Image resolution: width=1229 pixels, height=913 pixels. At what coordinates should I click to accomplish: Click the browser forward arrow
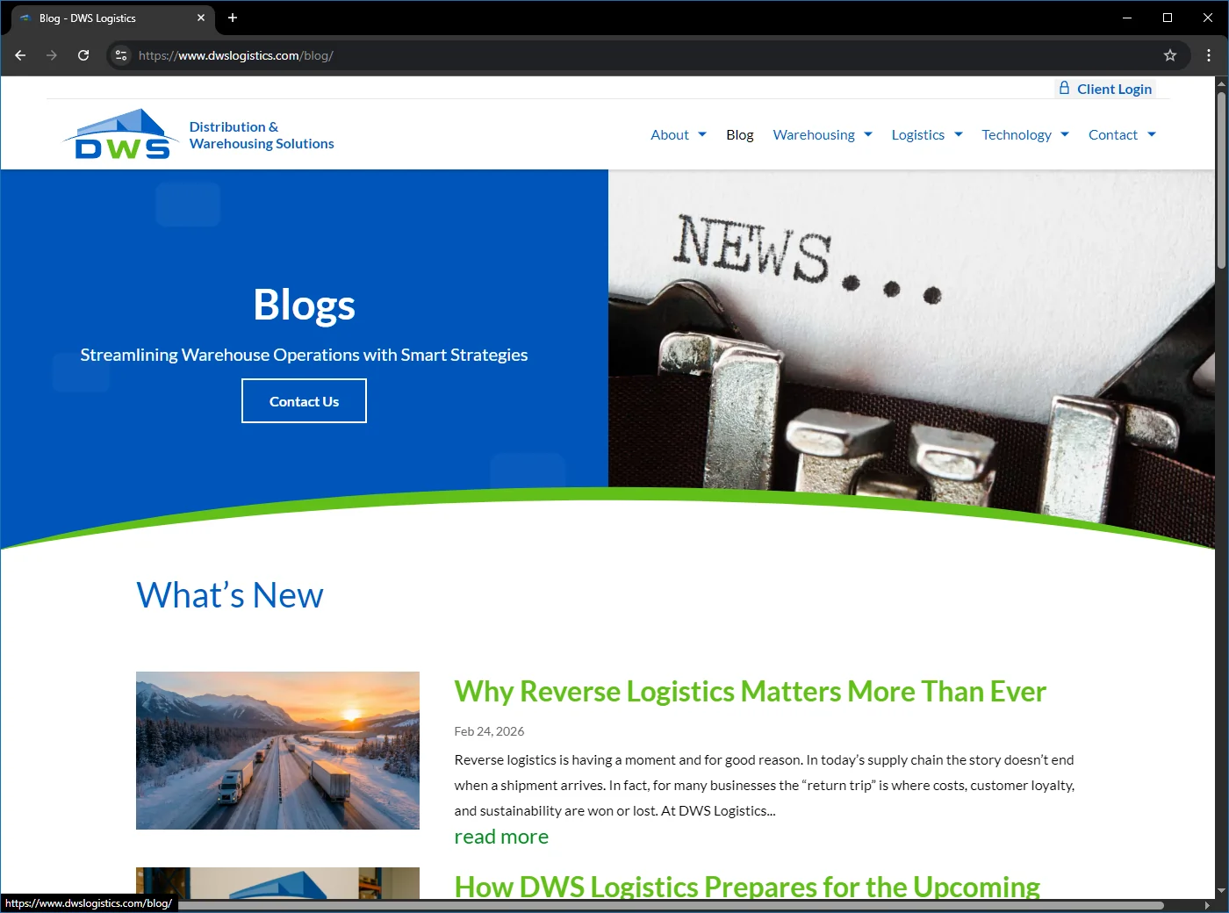point(52,55)
